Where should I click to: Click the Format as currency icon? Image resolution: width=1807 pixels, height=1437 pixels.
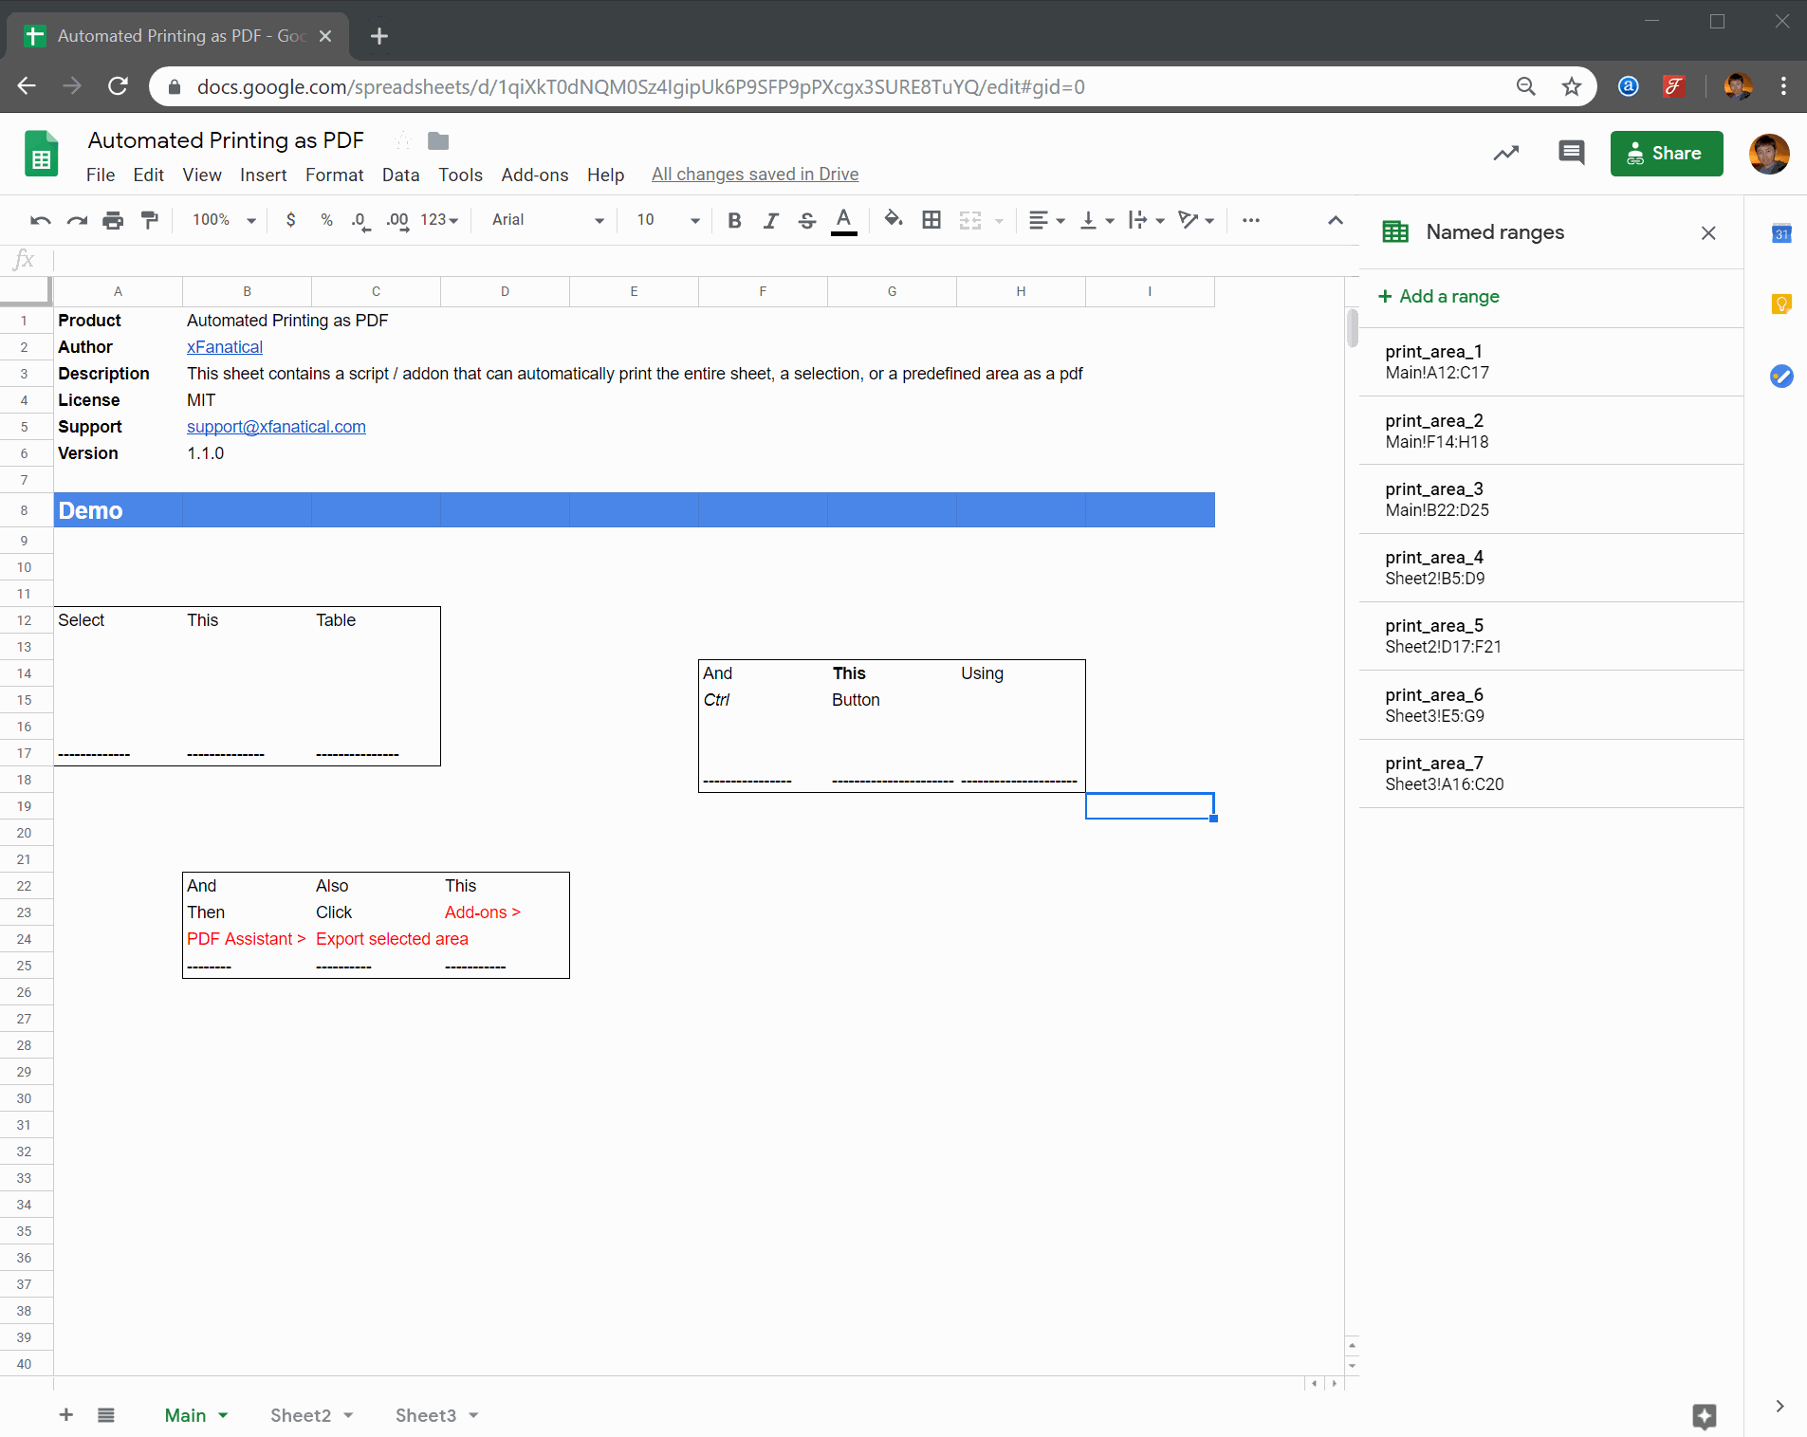[x=291, y=220]
